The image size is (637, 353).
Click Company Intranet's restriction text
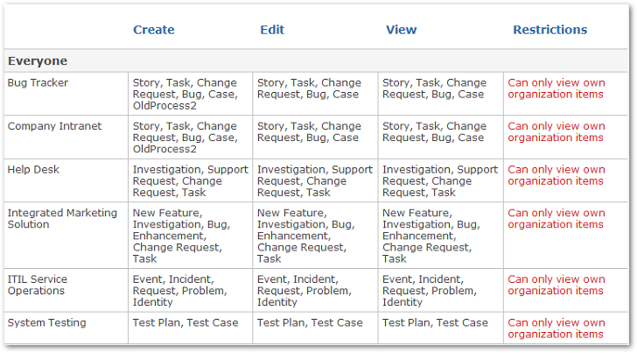coord(556,131)
